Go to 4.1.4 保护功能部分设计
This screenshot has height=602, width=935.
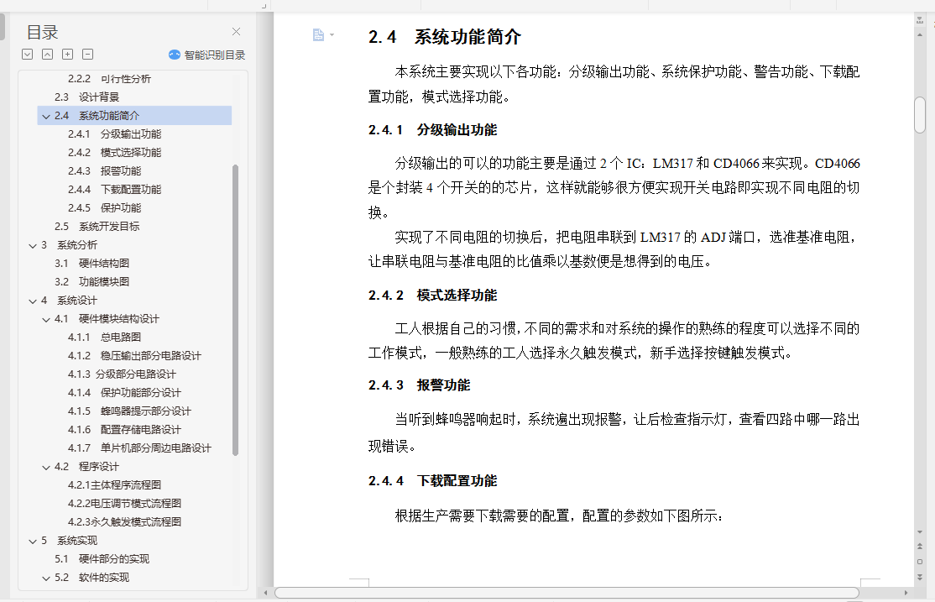tap(124, 393)
